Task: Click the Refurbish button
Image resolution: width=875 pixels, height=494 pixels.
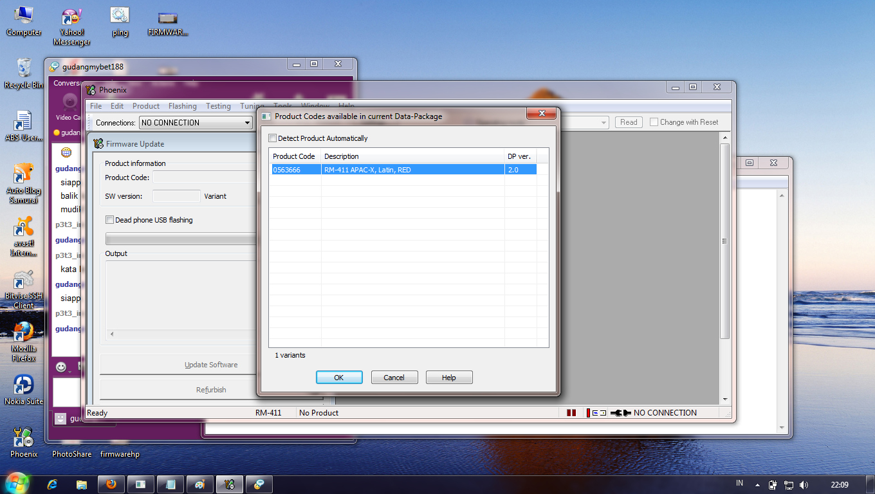Action: pos(211,390)
